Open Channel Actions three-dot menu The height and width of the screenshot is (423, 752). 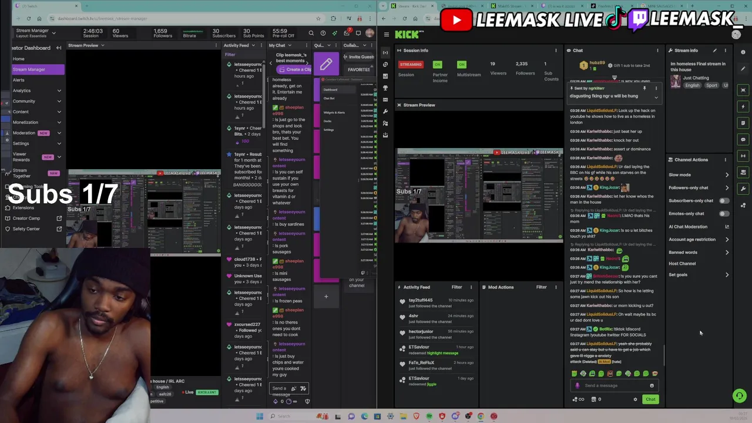725,160
